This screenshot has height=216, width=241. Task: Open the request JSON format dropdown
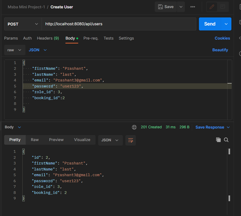pos(38,50)
